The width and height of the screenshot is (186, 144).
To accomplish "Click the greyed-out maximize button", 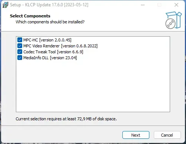I will pos(159,5).
